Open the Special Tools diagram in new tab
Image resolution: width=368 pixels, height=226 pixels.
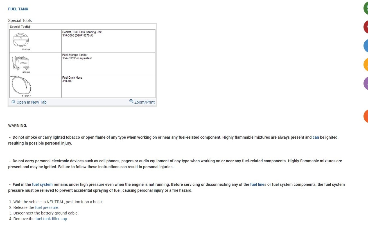(x=31, y=102)
